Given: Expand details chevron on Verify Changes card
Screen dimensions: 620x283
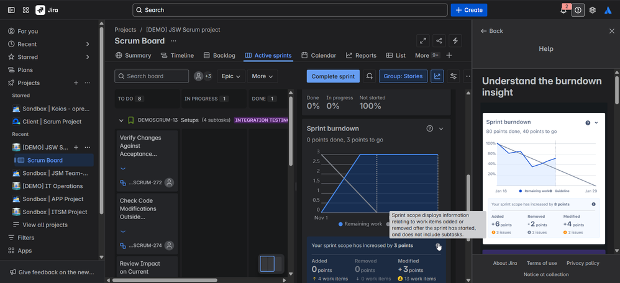Looking at the screenshot, I should click(x=122, y=168).
